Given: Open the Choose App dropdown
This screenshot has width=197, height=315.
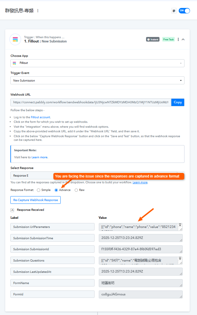Looking at the screenshot, I should coord(97,63).
